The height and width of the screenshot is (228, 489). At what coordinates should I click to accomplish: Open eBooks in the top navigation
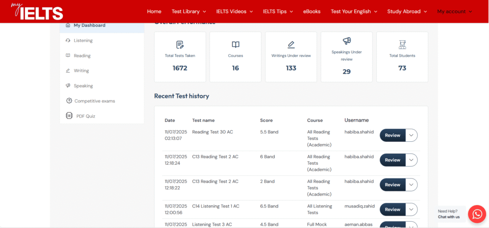[312, 11]
